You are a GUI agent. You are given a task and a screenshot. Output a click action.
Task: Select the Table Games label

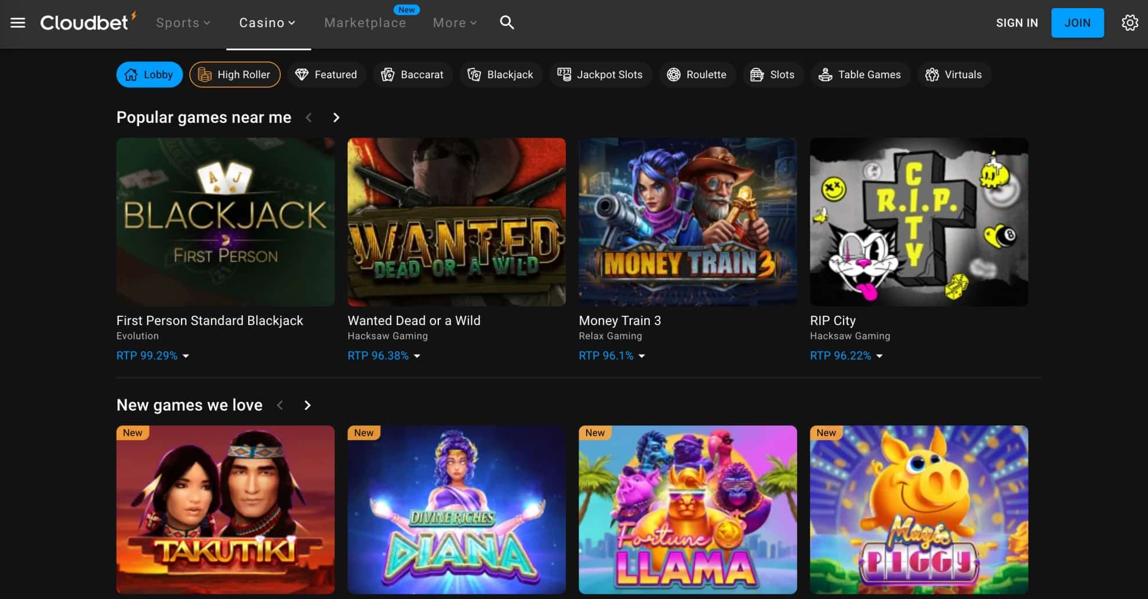click(x=870, y=75)
